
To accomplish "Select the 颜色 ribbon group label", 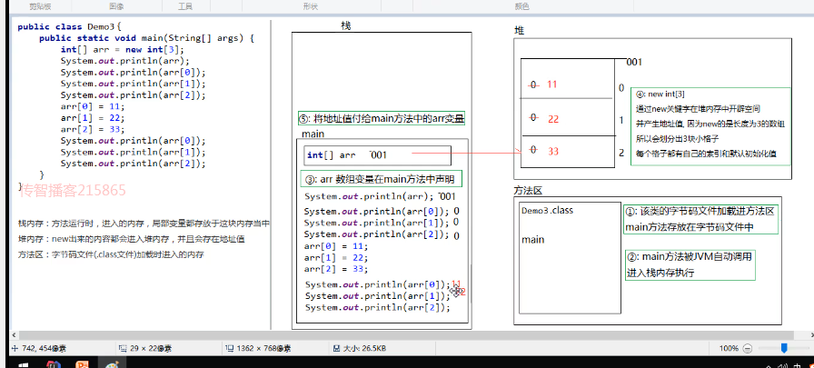I will coord(521,6).
